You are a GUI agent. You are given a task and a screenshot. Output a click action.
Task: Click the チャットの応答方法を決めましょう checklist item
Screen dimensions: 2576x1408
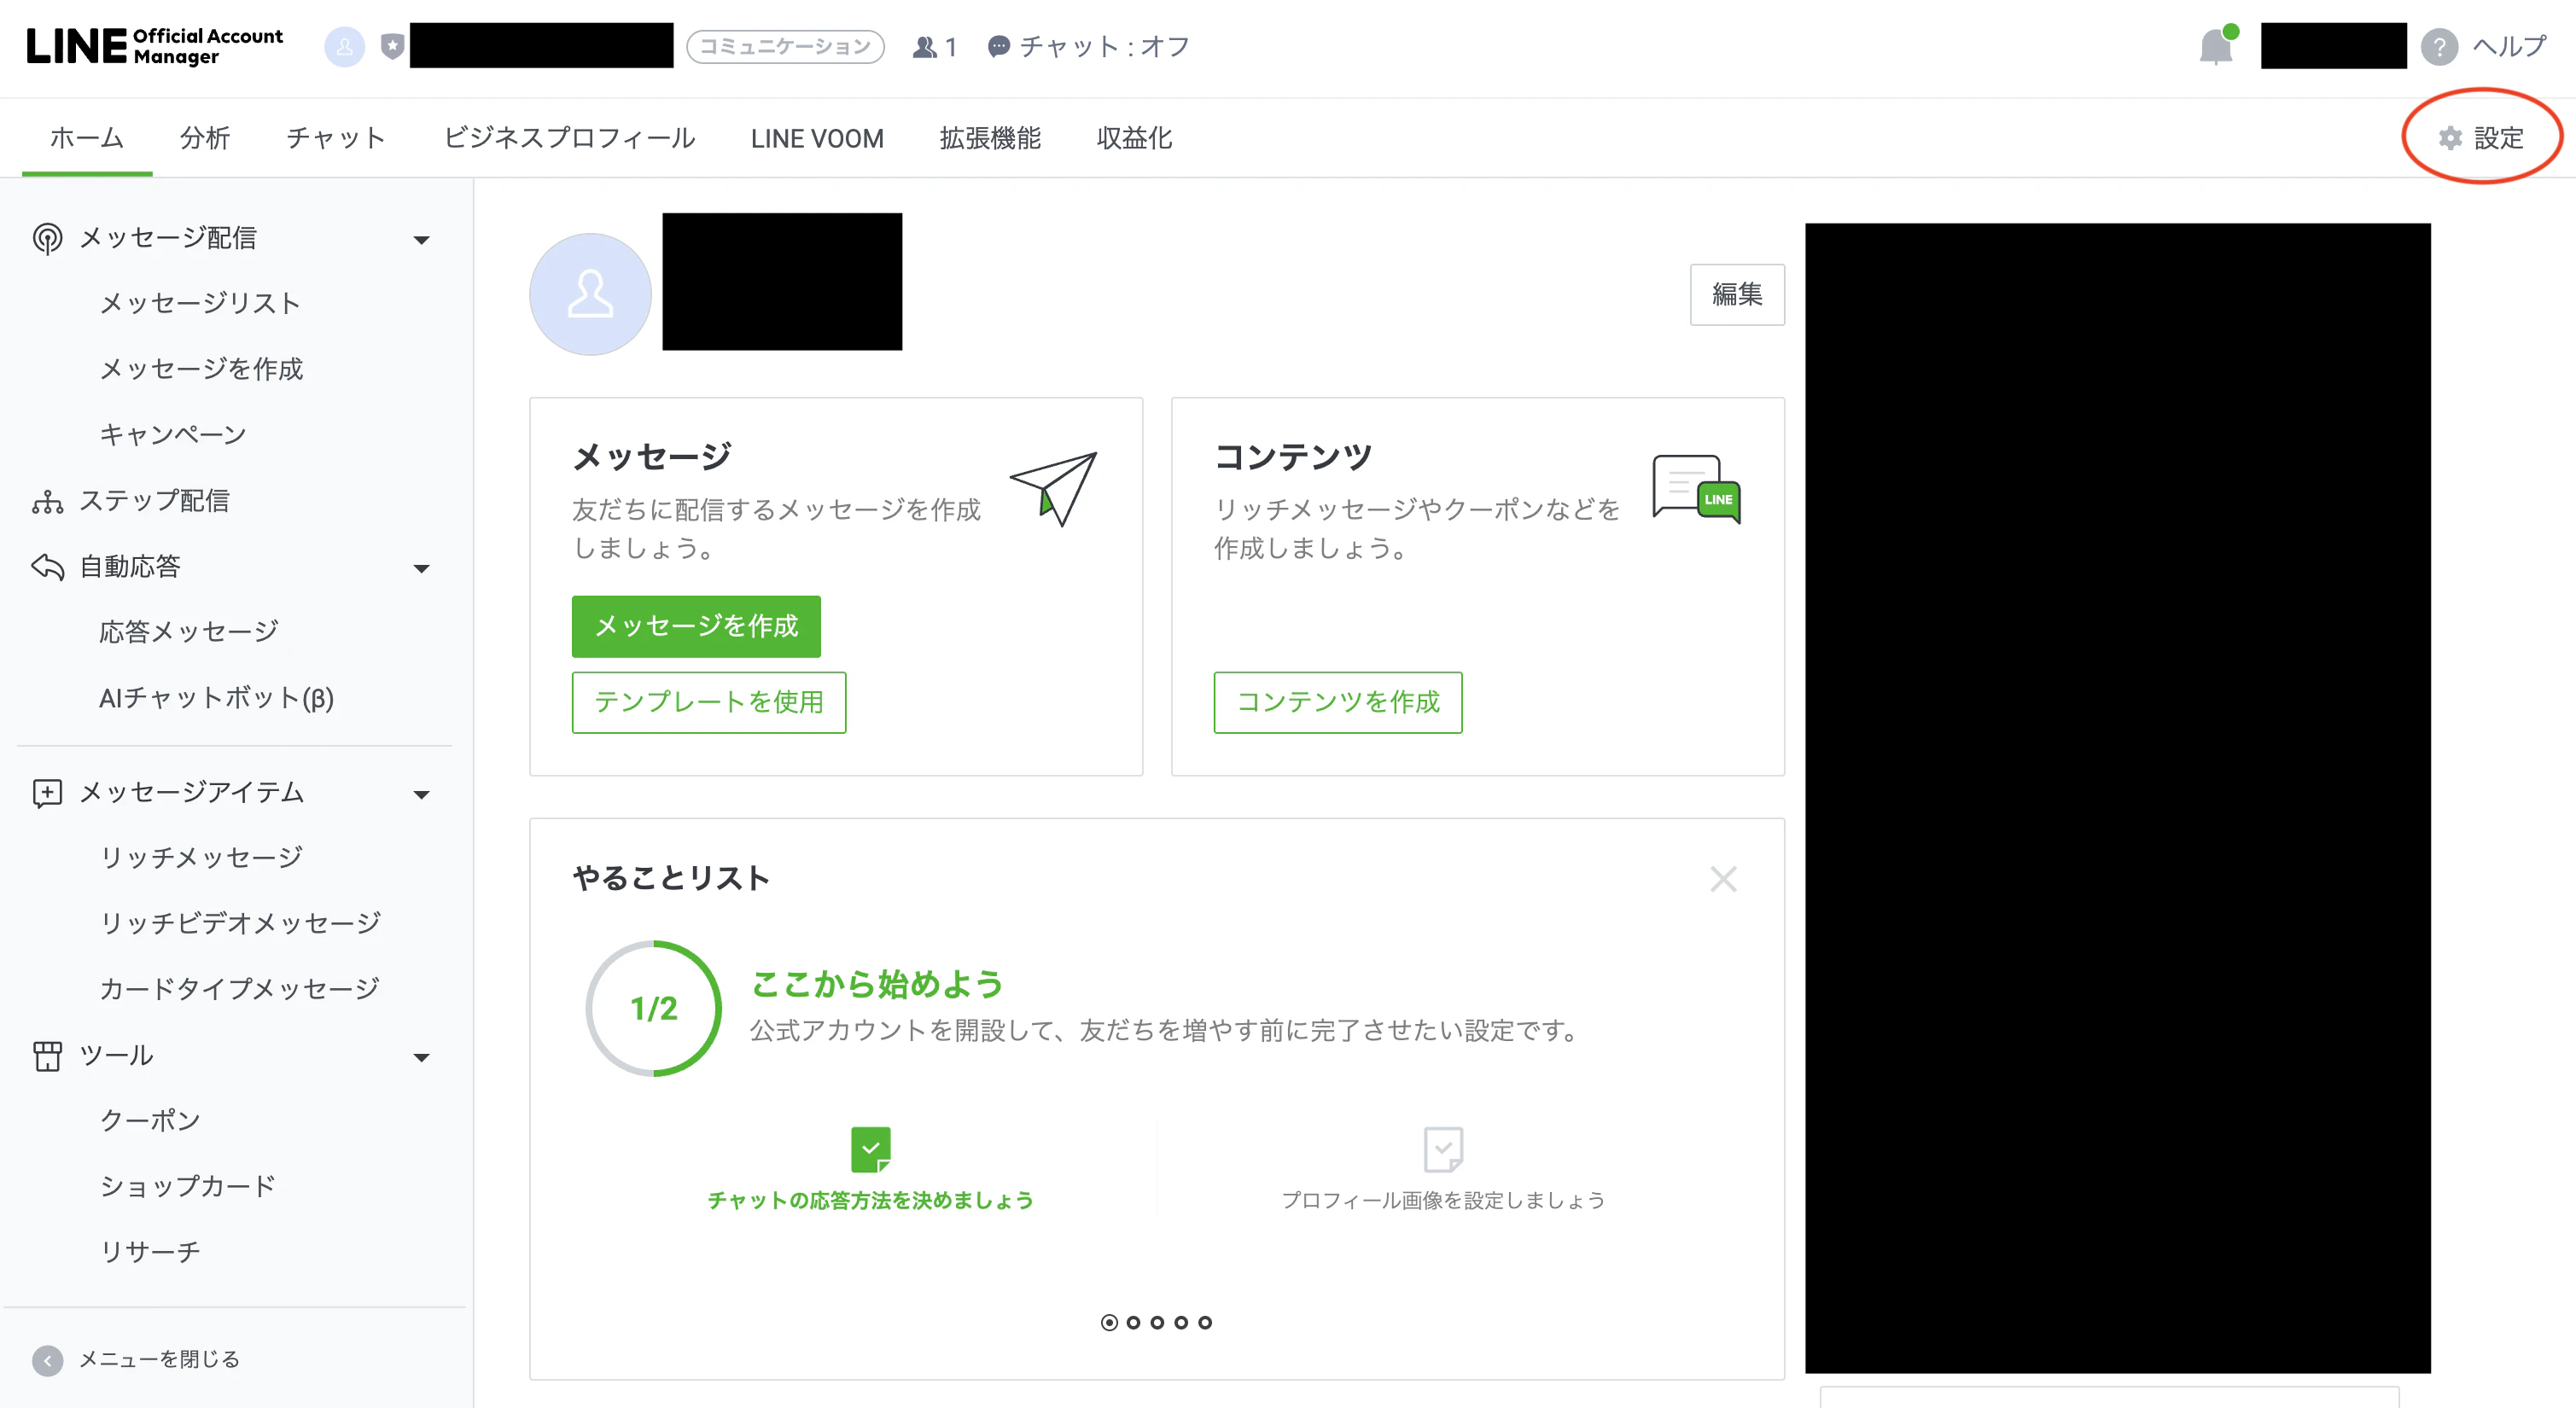(x=870, y=1169)
